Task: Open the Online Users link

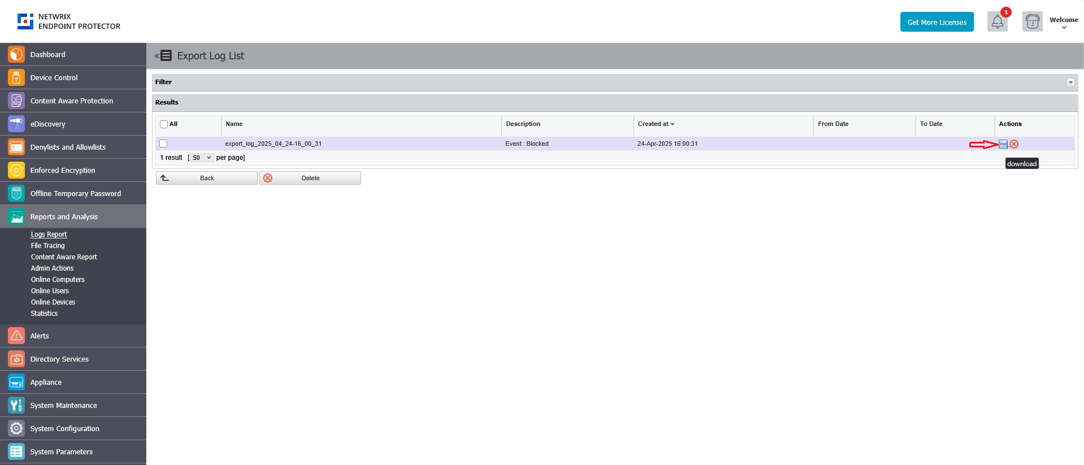Action: 50,291
